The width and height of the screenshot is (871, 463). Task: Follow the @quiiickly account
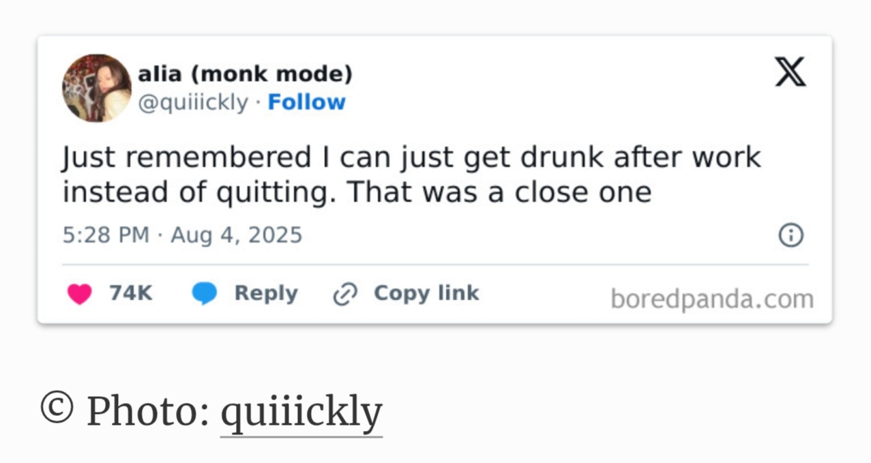pos(306,102)
